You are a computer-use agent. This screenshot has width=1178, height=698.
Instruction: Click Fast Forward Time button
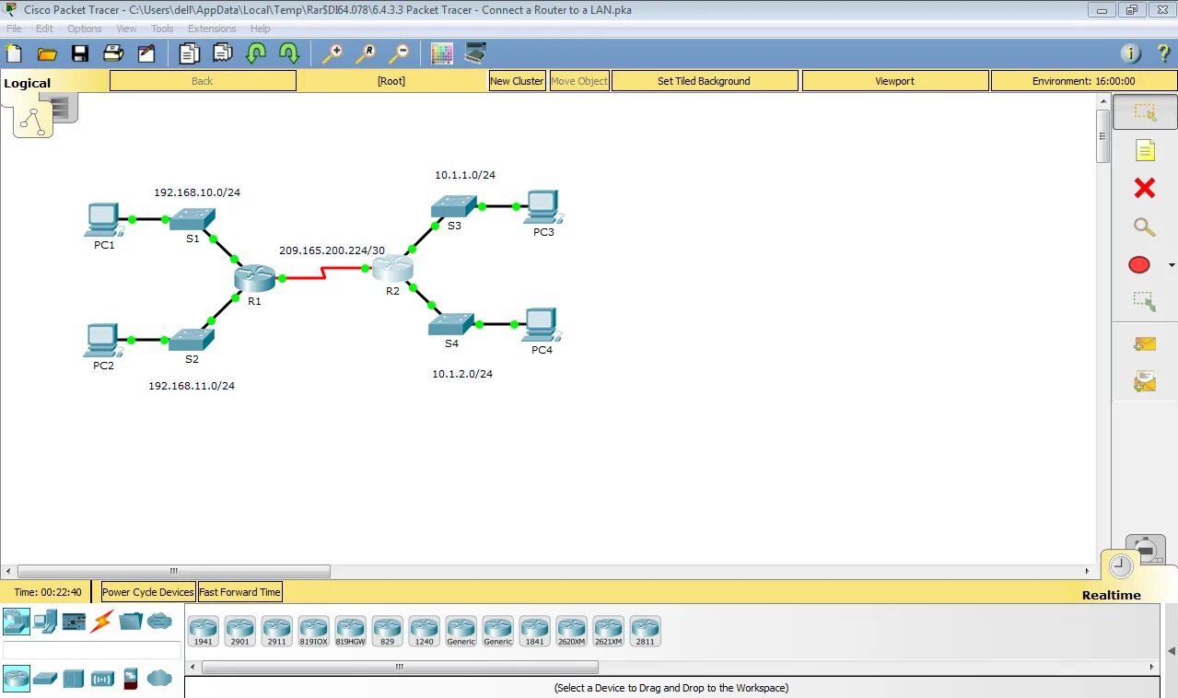240,592
